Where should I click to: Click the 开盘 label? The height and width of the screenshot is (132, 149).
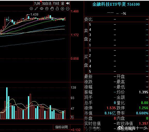121,77
